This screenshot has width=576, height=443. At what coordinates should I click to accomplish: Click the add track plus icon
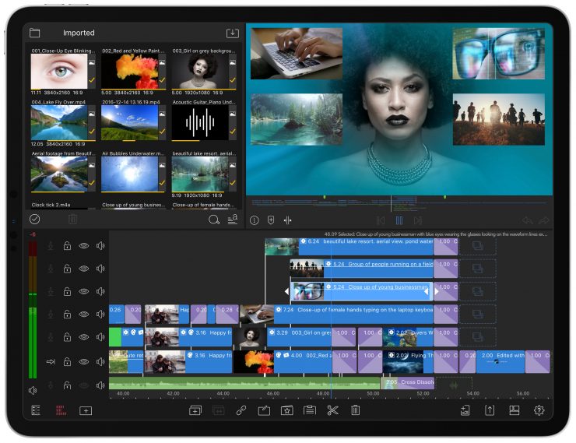(x=86, y=410)
